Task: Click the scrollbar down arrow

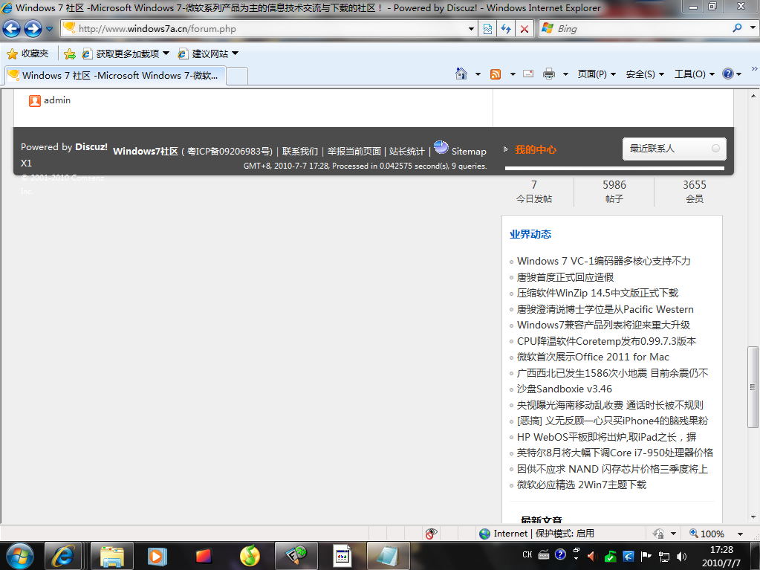Action: [x=753, y=517]
